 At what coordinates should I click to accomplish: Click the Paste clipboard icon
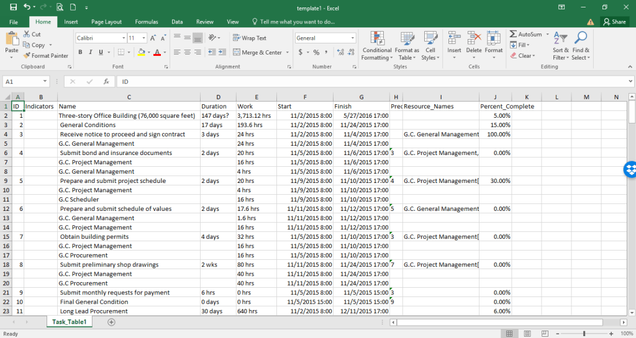pos(11,38)
